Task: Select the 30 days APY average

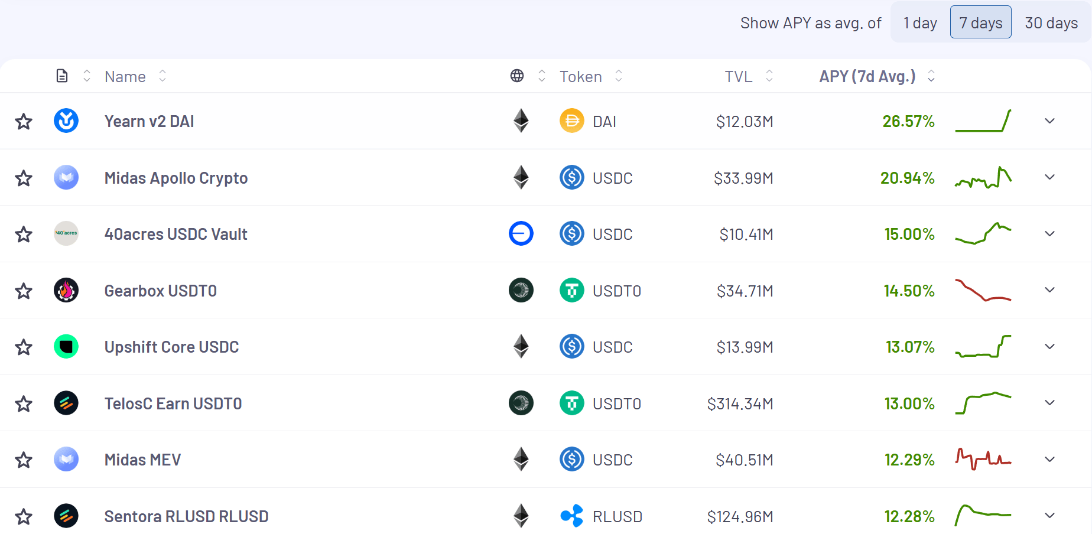Action: [x=1051, y=23]
